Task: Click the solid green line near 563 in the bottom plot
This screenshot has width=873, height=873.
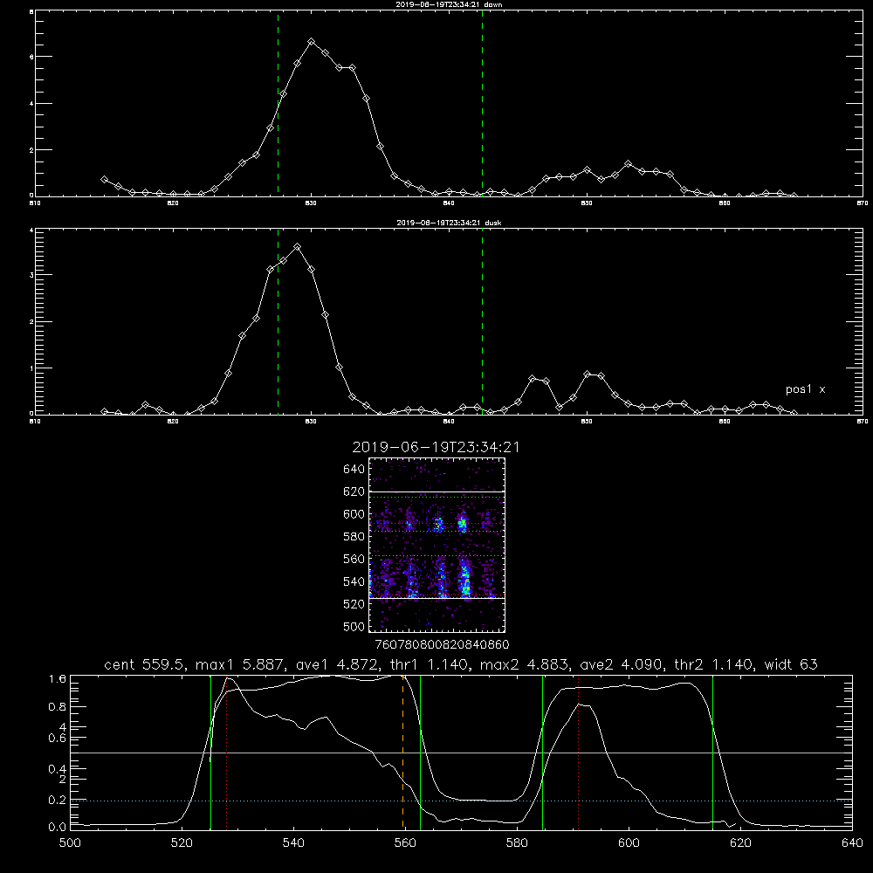Action: pos(421,752)
